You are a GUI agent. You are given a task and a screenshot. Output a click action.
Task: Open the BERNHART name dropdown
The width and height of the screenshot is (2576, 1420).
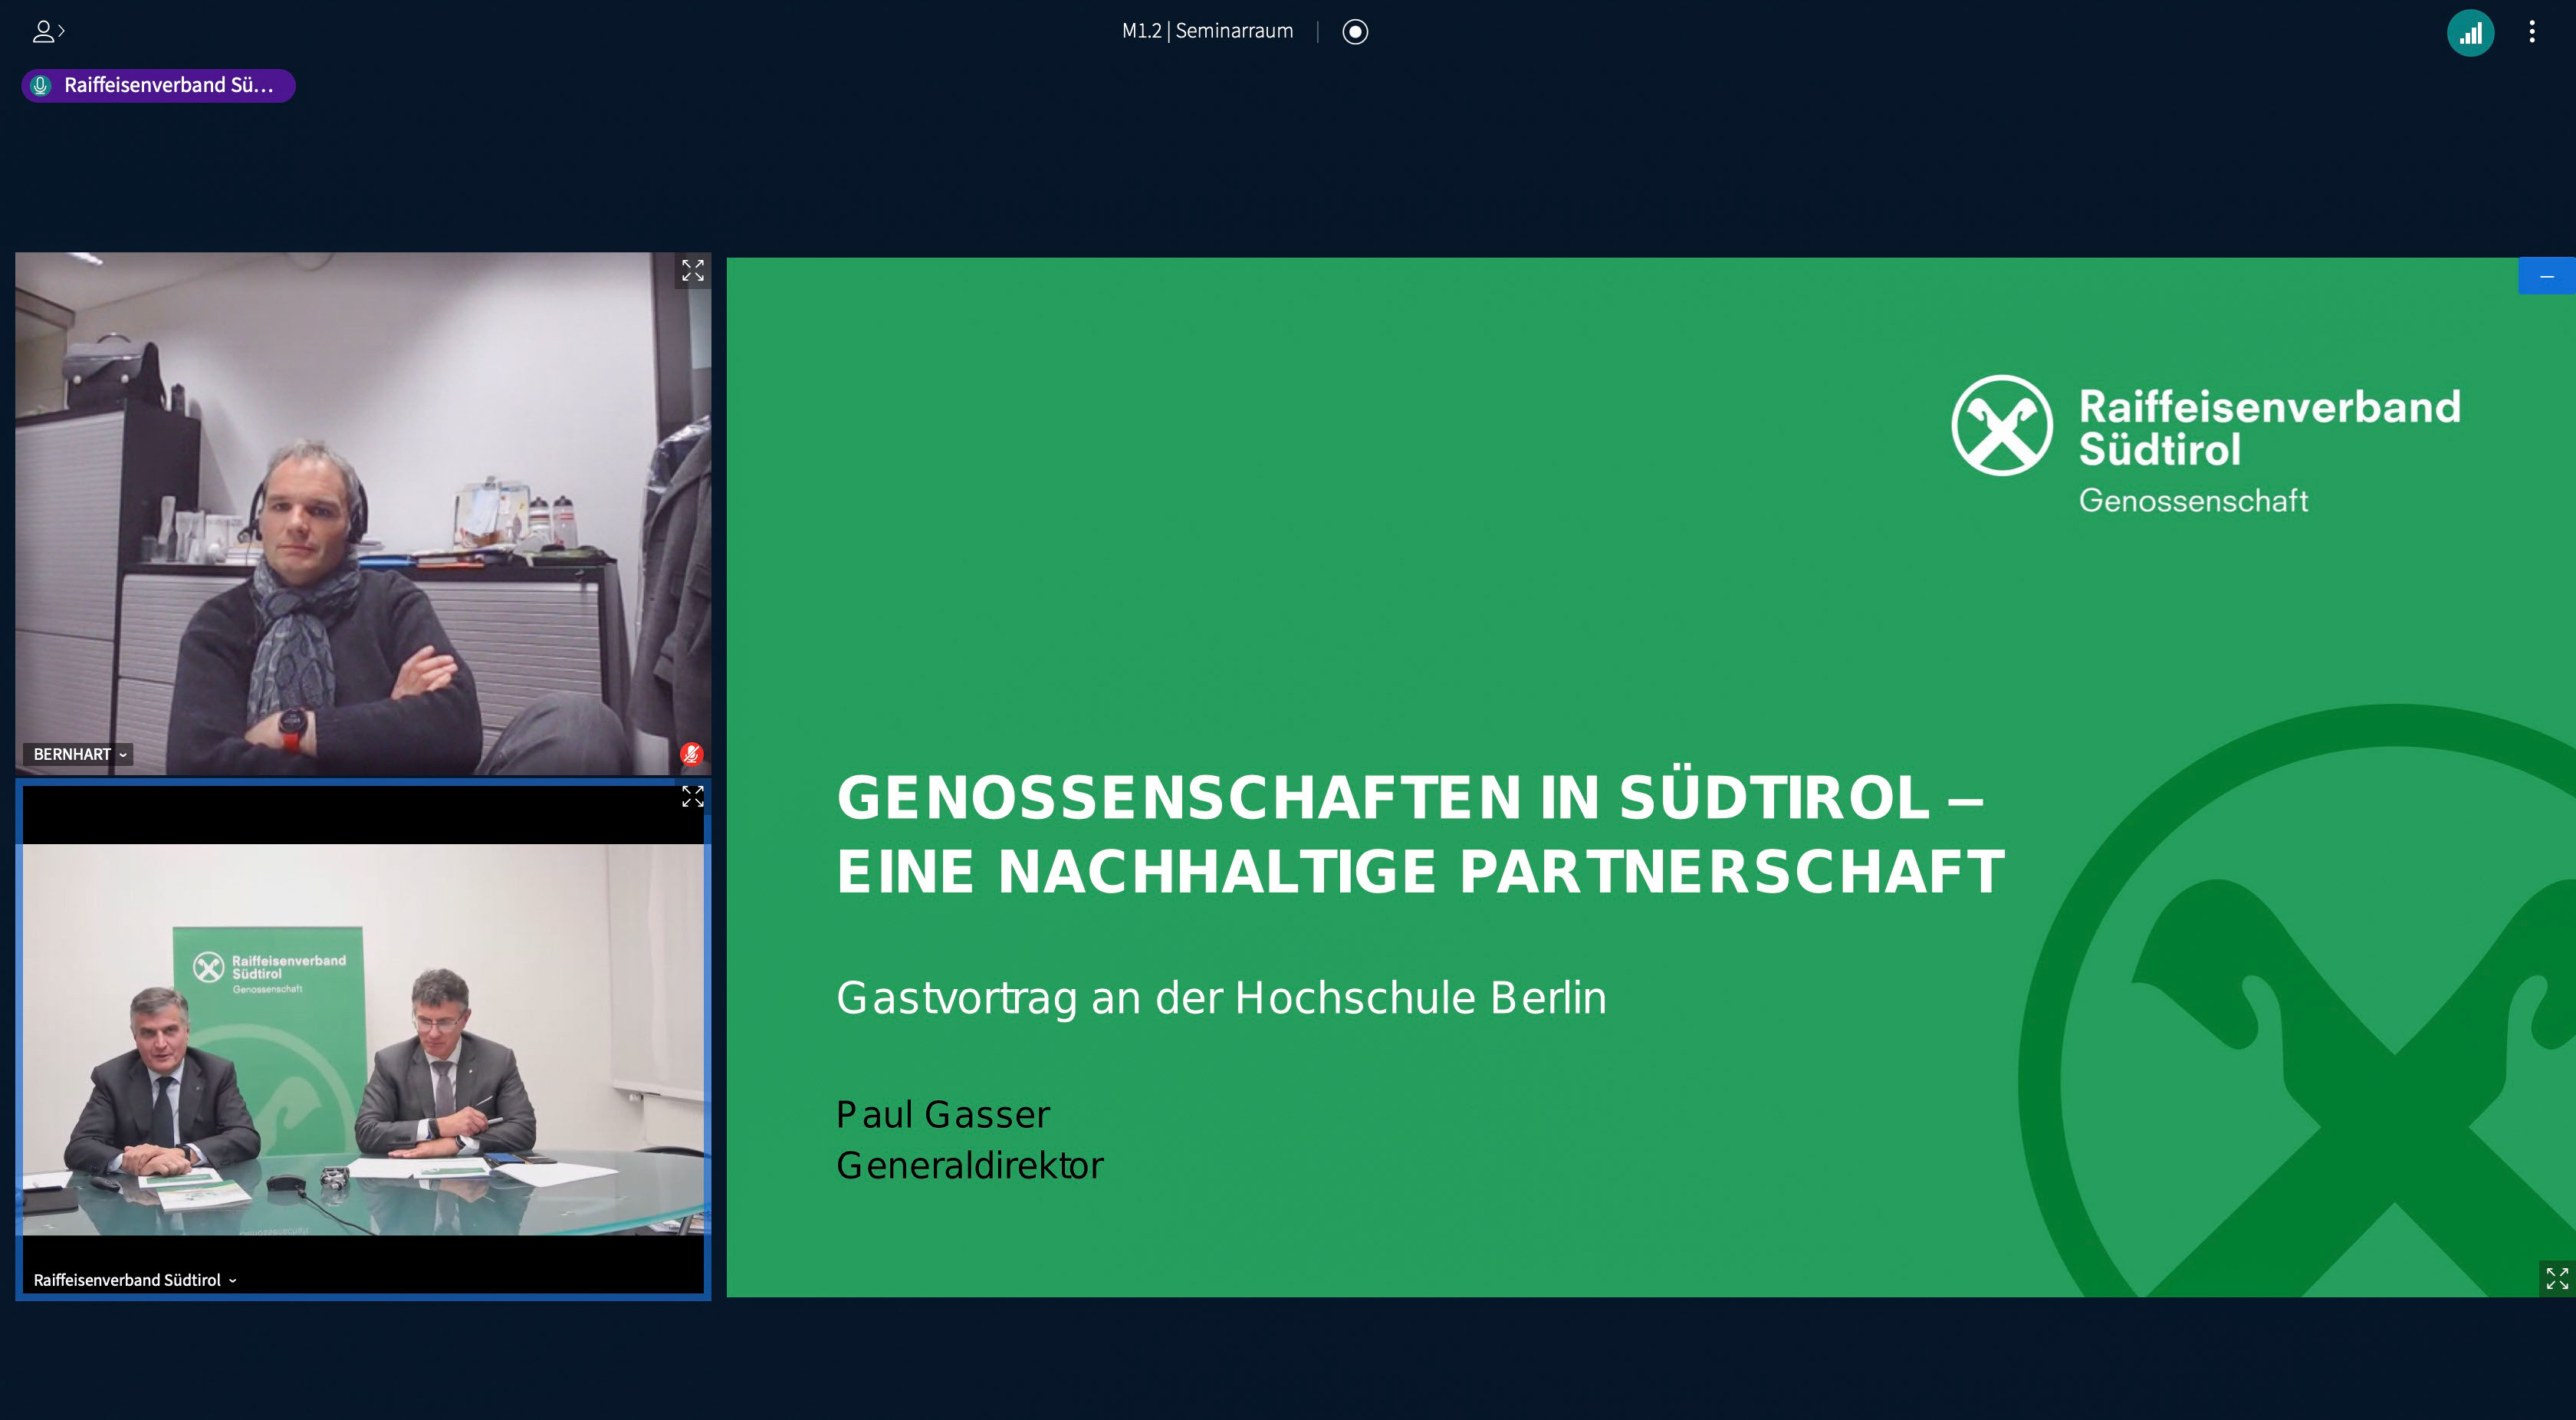[x=80, y=754]
